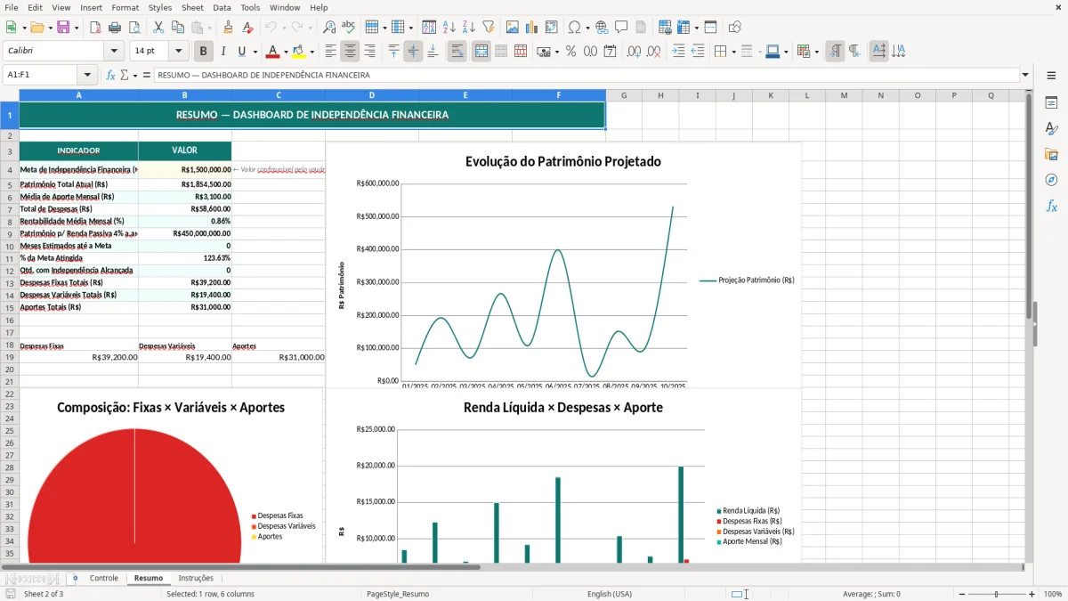Switch to the Controle sheet tab
1068x601 pixels.
104,578
